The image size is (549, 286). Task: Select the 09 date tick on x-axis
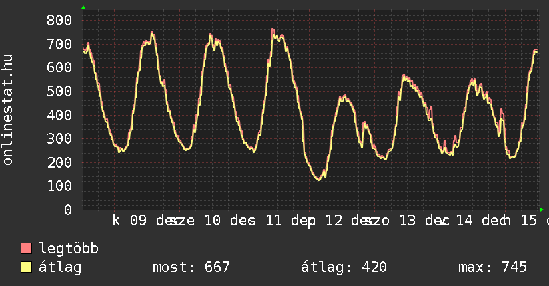[138, 221]
